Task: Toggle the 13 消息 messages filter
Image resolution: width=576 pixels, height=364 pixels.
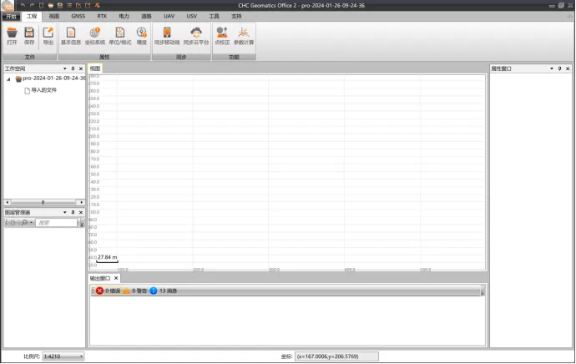Action: click(x=163, y=291)
